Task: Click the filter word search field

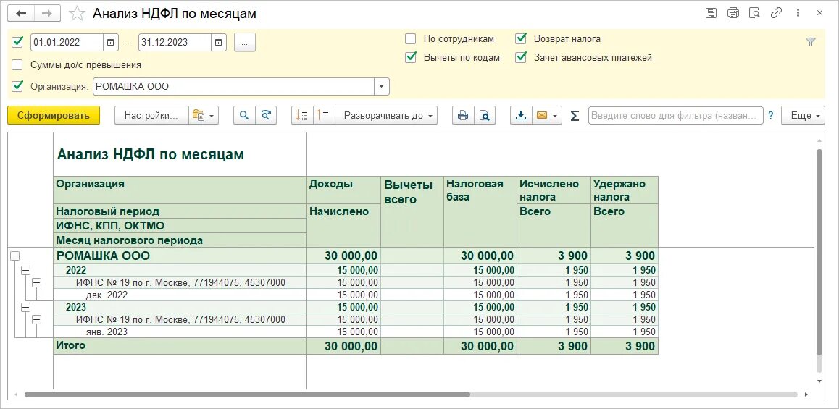Action: pyautogui.click(x=676, y=116)
